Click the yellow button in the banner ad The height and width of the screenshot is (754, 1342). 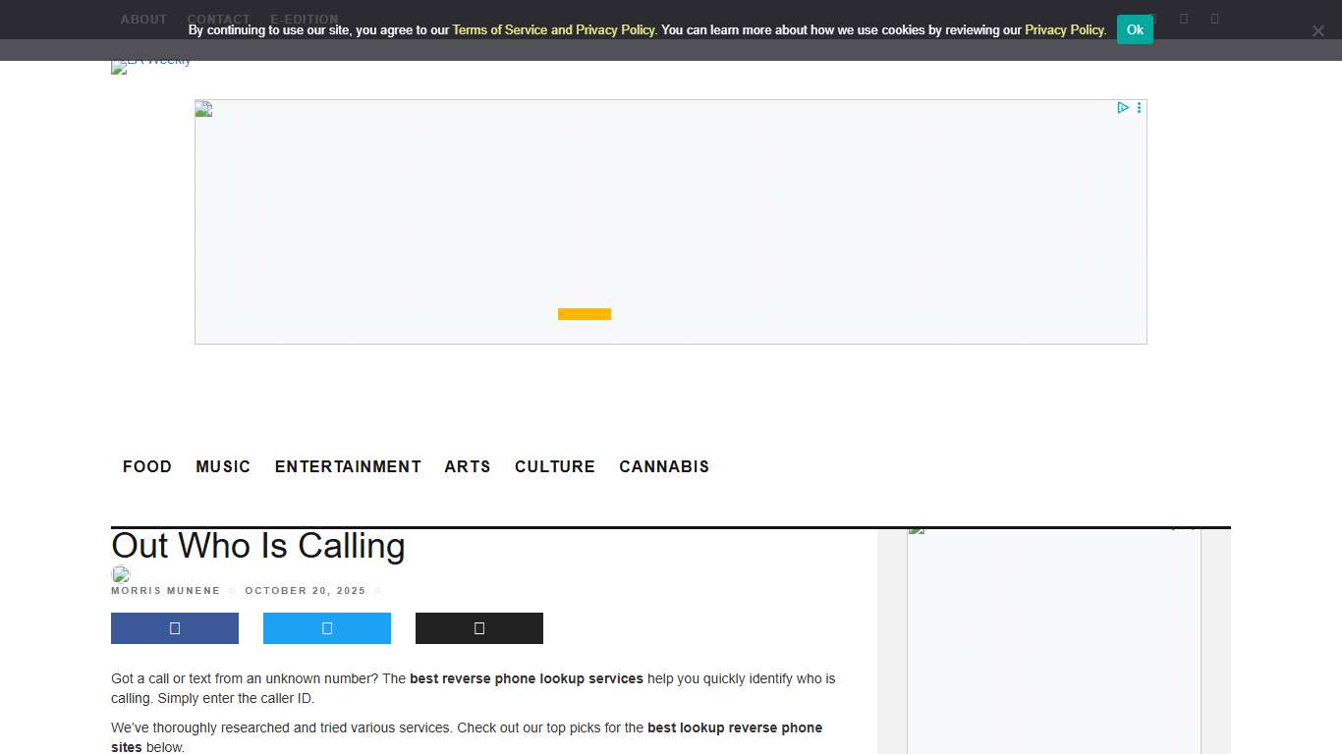(585, 314)
